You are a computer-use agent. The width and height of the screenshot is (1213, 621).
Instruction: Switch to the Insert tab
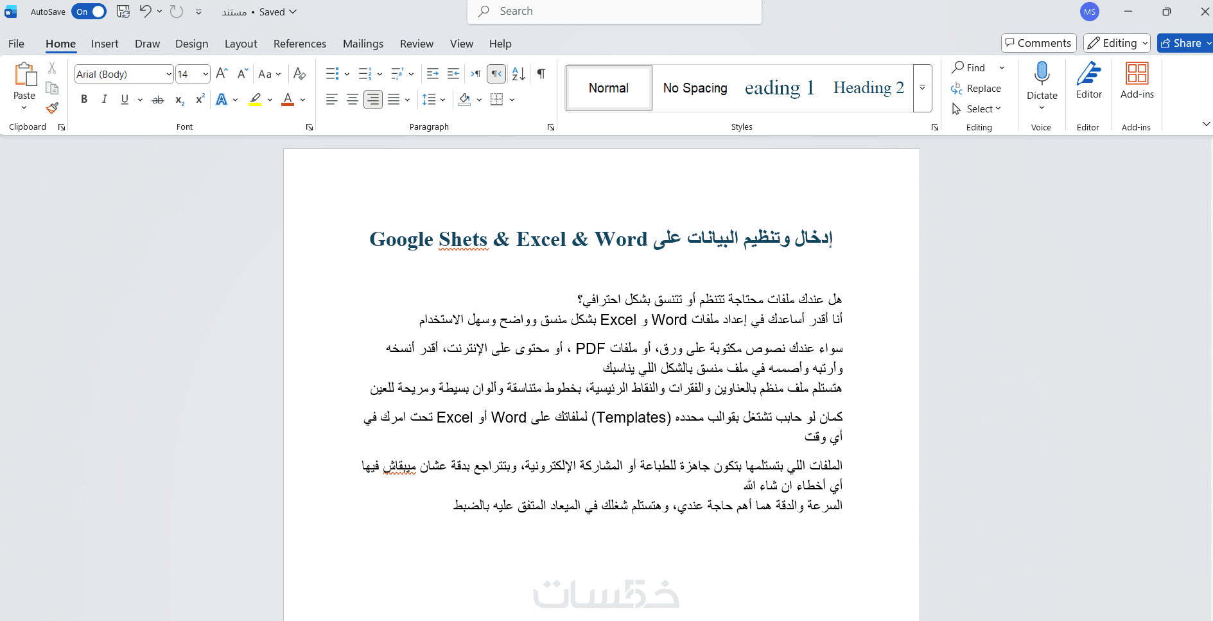pos(105,44)
